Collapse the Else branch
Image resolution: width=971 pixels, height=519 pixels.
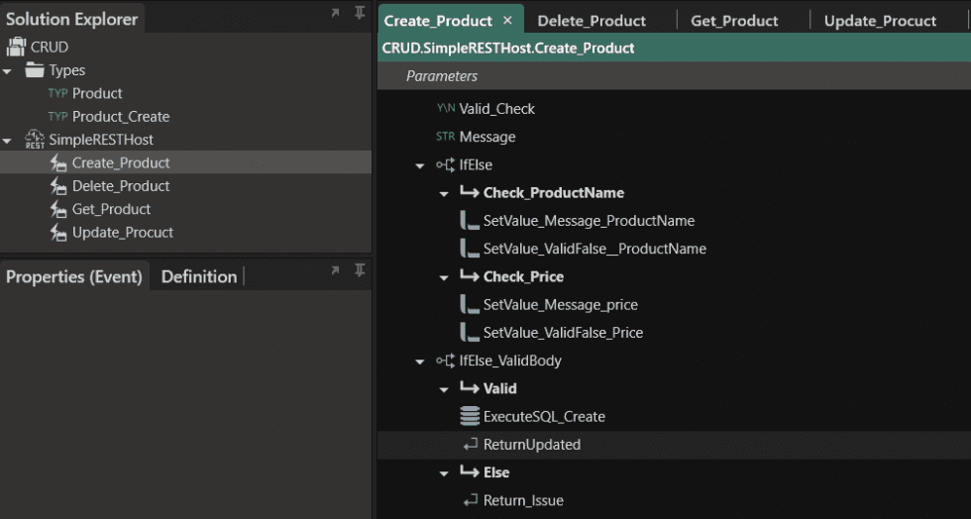pos(444,473)
